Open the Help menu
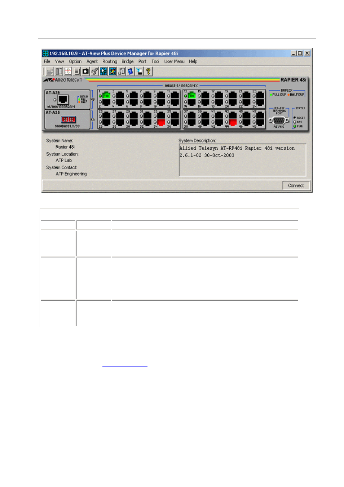The image size is (344, 487). coord(193,62)
